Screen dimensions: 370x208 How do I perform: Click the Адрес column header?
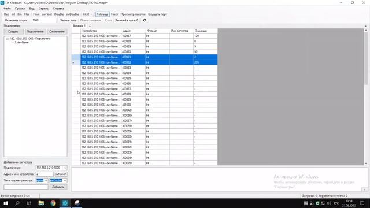134,31
